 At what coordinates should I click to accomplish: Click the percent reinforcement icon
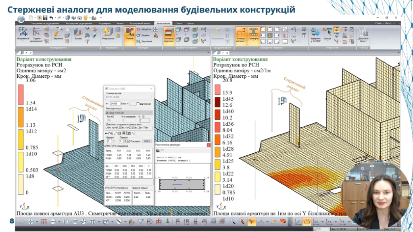[285, 29]
